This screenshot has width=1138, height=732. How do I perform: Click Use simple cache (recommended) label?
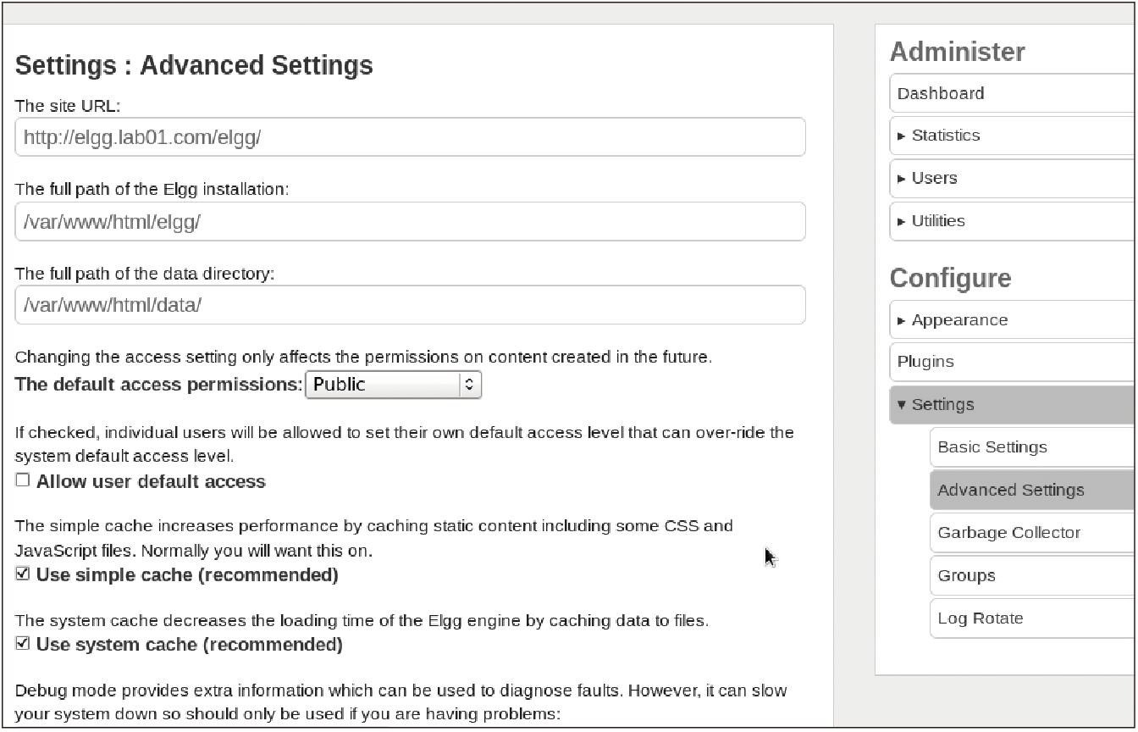(x=187, y=575)
